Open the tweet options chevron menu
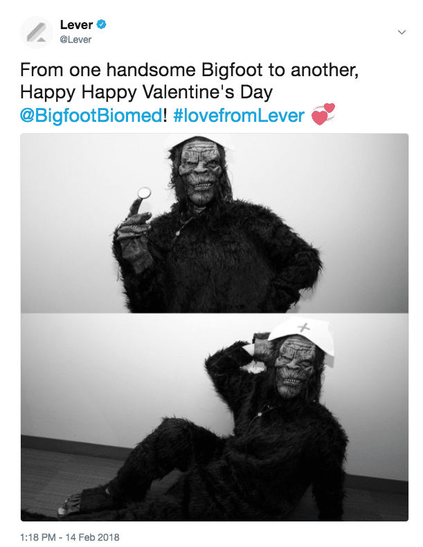 (402, 32)
